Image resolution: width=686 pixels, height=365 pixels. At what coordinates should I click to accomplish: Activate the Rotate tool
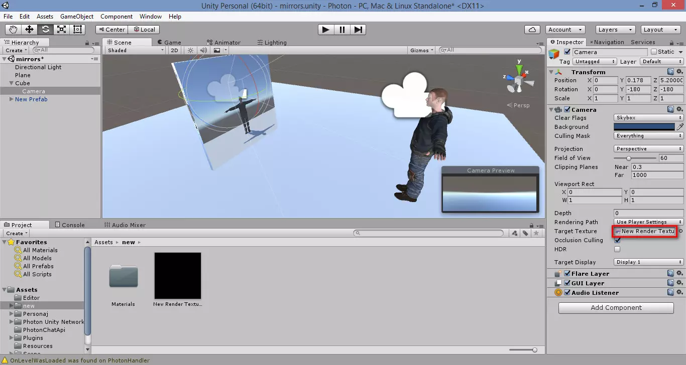[x=46, y=30]
